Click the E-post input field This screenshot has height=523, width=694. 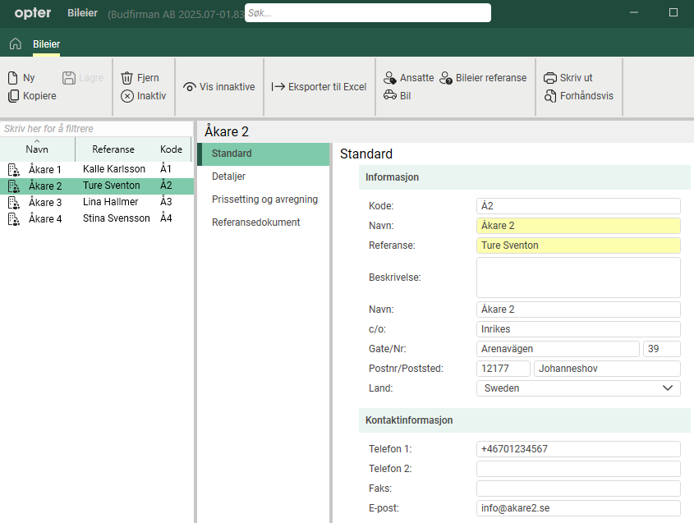point(578,508)
